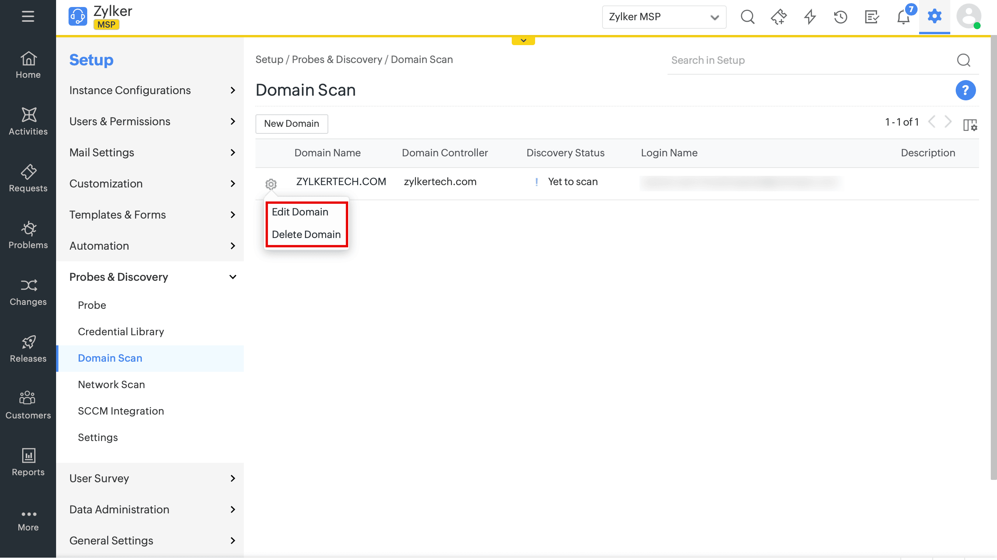Choose Delete Domain from the menu
Image resolution: width=997 pixels, height=560 pixels.
pos(306,234)
